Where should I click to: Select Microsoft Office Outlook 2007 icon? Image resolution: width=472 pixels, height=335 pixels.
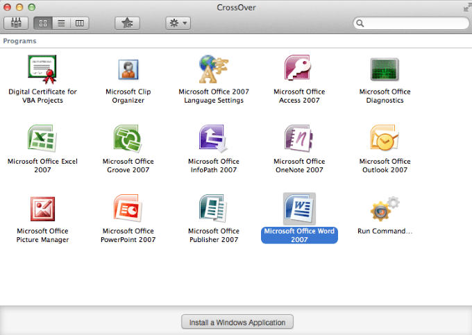click(385, 138)
